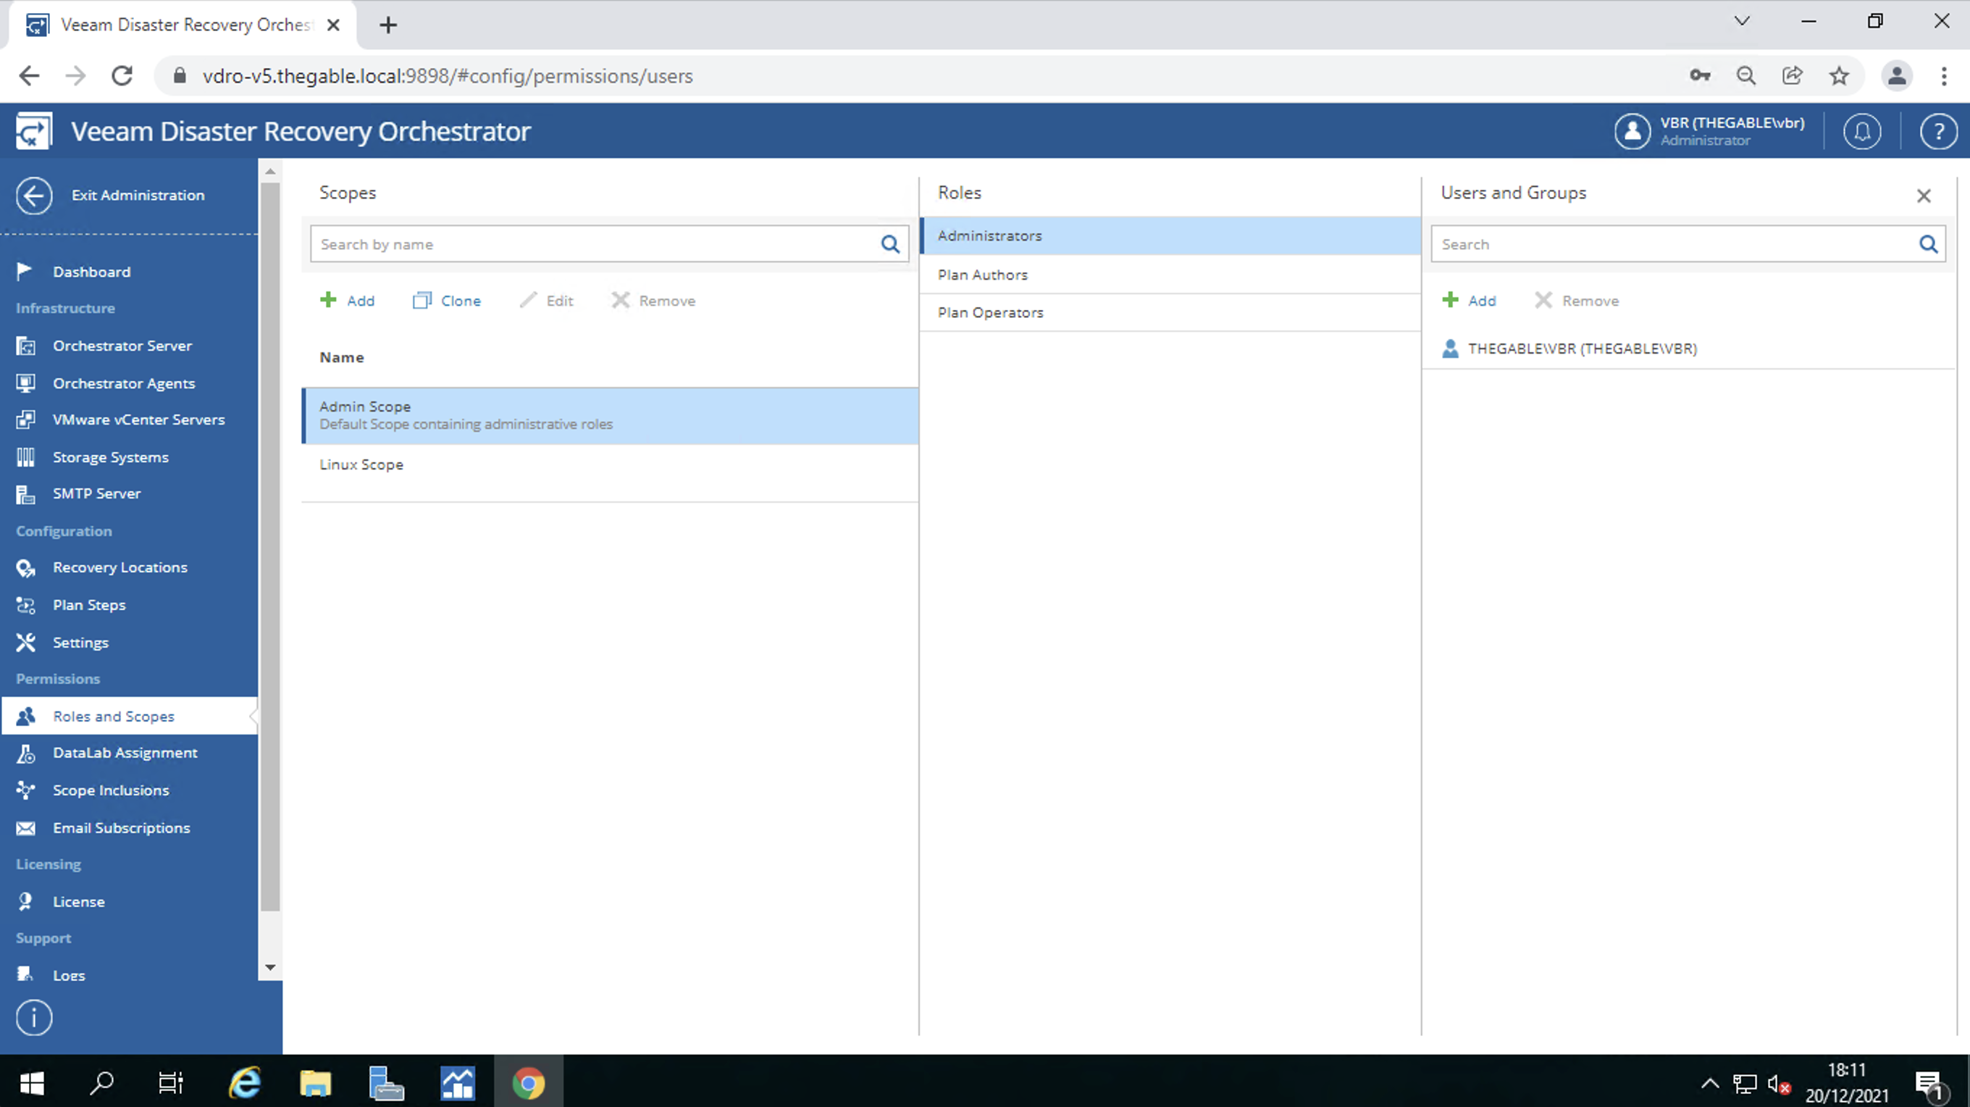This screenshot has width=1970, height=1107.
Task: Open the help question mark icon
Action: 1938,132
